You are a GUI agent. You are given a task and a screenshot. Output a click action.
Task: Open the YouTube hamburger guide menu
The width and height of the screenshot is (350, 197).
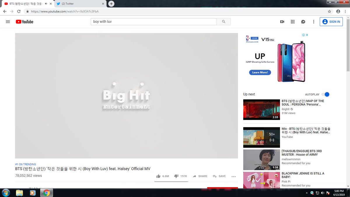click(8, 22)
